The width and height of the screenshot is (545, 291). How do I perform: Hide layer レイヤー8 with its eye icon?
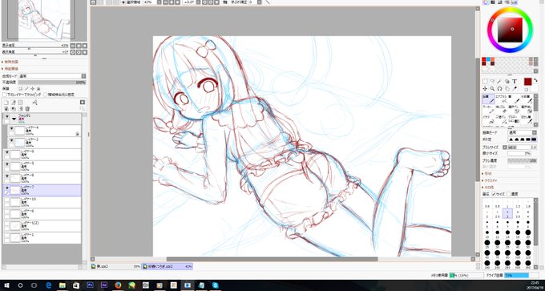pyautogui.click(x=6, y=176)
